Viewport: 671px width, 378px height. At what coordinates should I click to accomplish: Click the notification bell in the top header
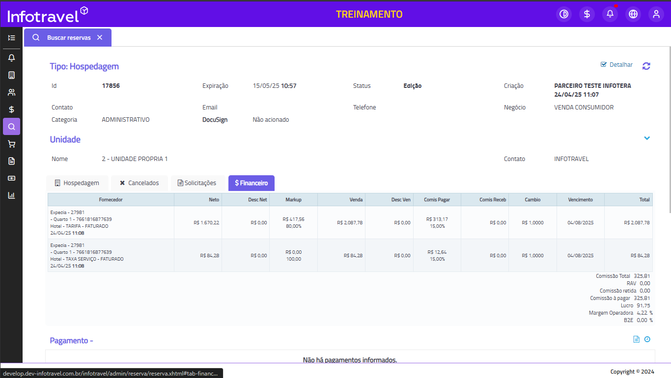point(610,14)
